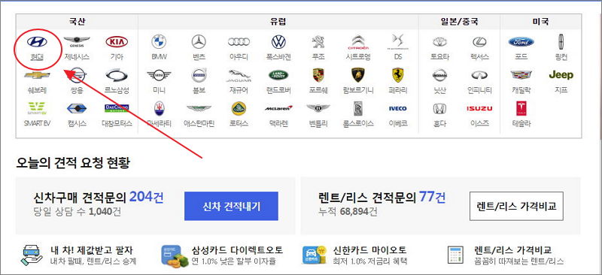Select the BMW roundel logo
Image resolution: width=602 pixels, height=275 pixels.
click(159, 41)
